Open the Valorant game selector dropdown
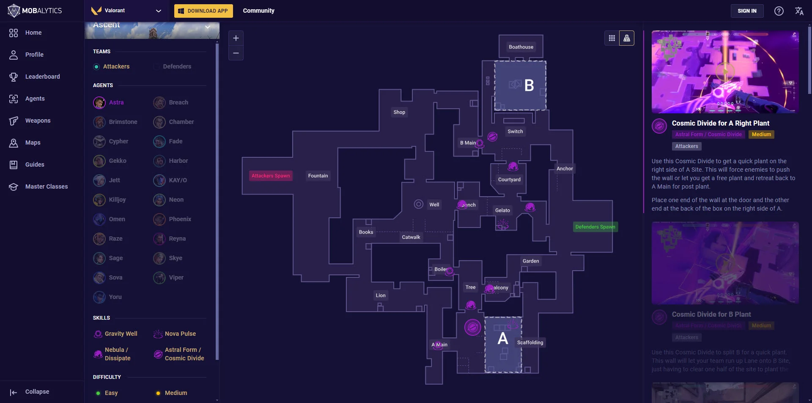This screenshot has width=812, height=403. tap(126, 11)
